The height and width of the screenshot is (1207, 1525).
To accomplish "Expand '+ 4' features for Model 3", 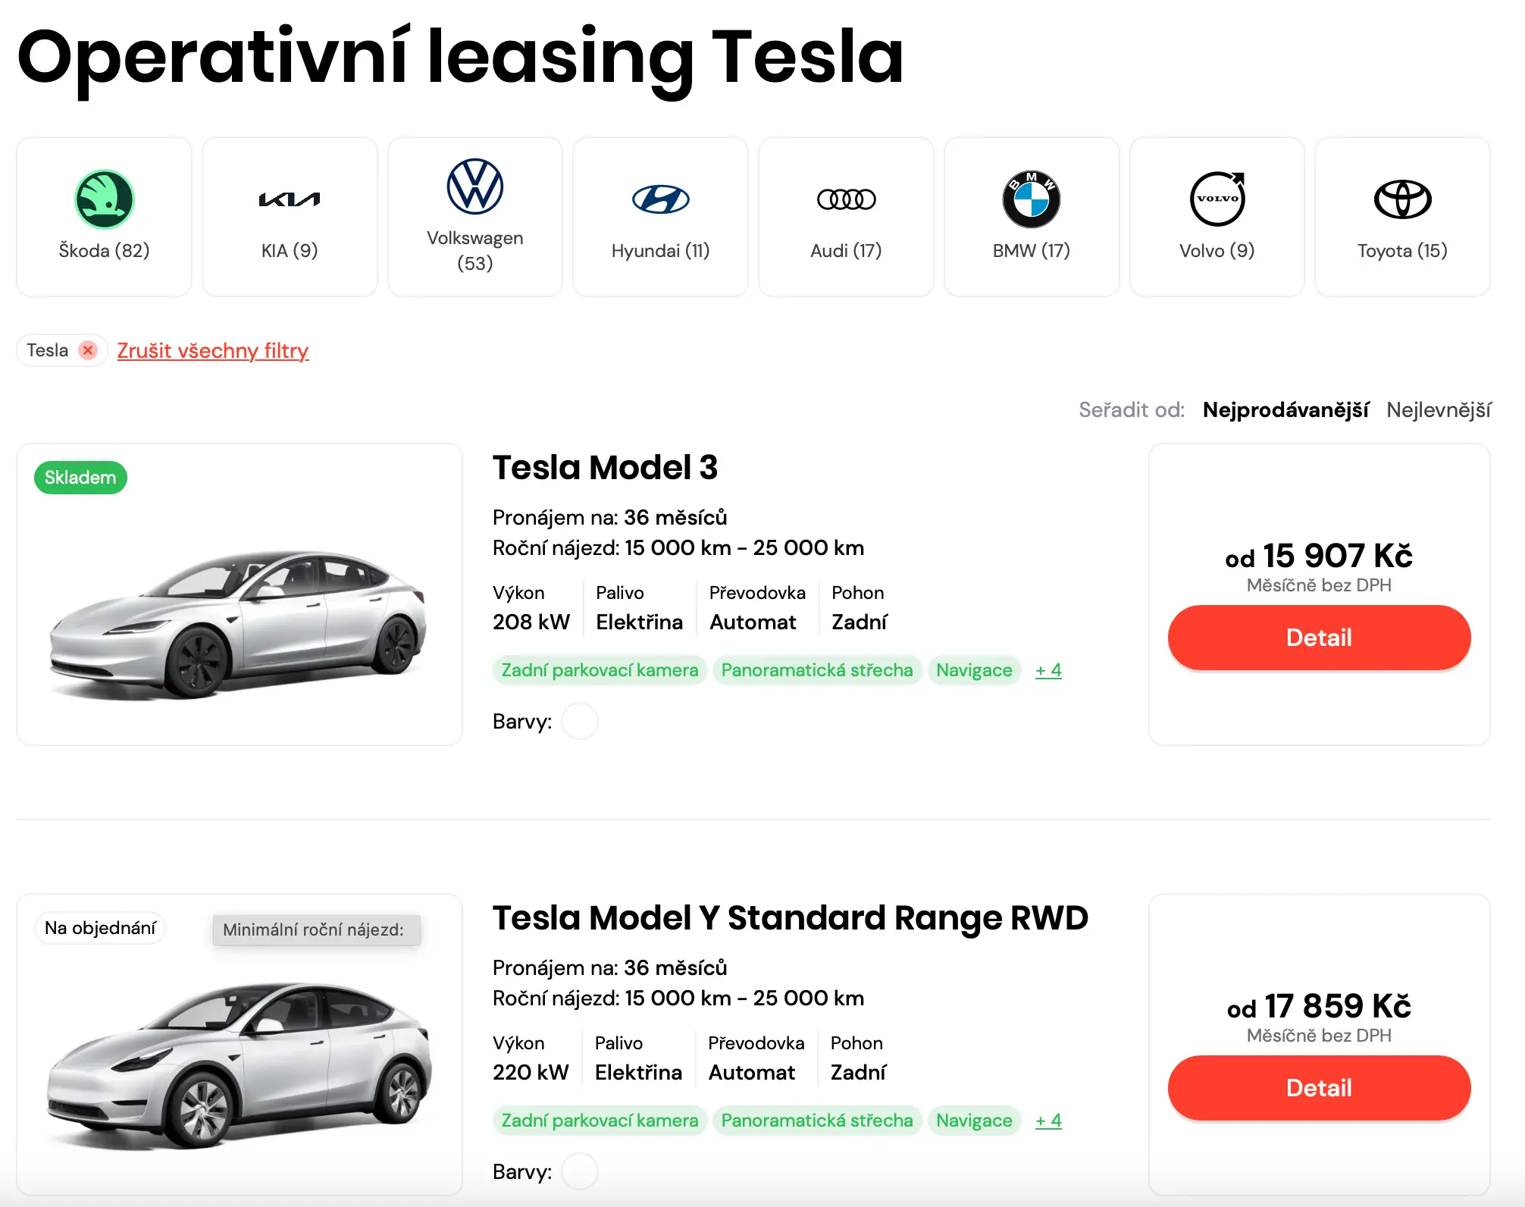I will [1048, 670].
